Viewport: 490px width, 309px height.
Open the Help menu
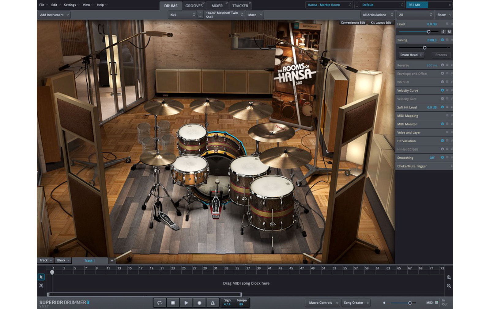[x=102, y=5]
